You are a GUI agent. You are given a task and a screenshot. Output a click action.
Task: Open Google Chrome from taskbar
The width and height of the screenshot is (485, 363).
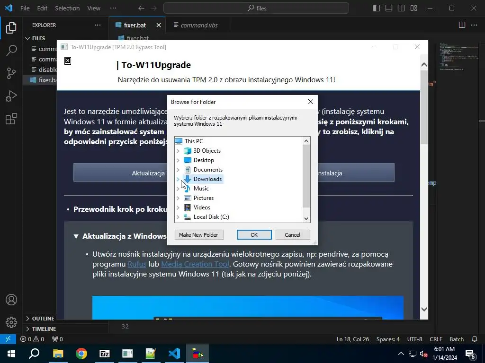[x=81, y=354]
